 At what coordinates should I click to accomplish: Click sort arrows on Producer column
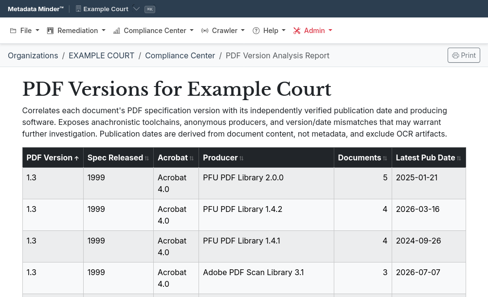tap(241, 158)
